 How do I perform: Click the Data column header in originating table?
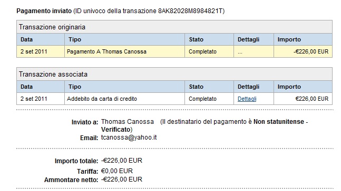pos(41,39)
